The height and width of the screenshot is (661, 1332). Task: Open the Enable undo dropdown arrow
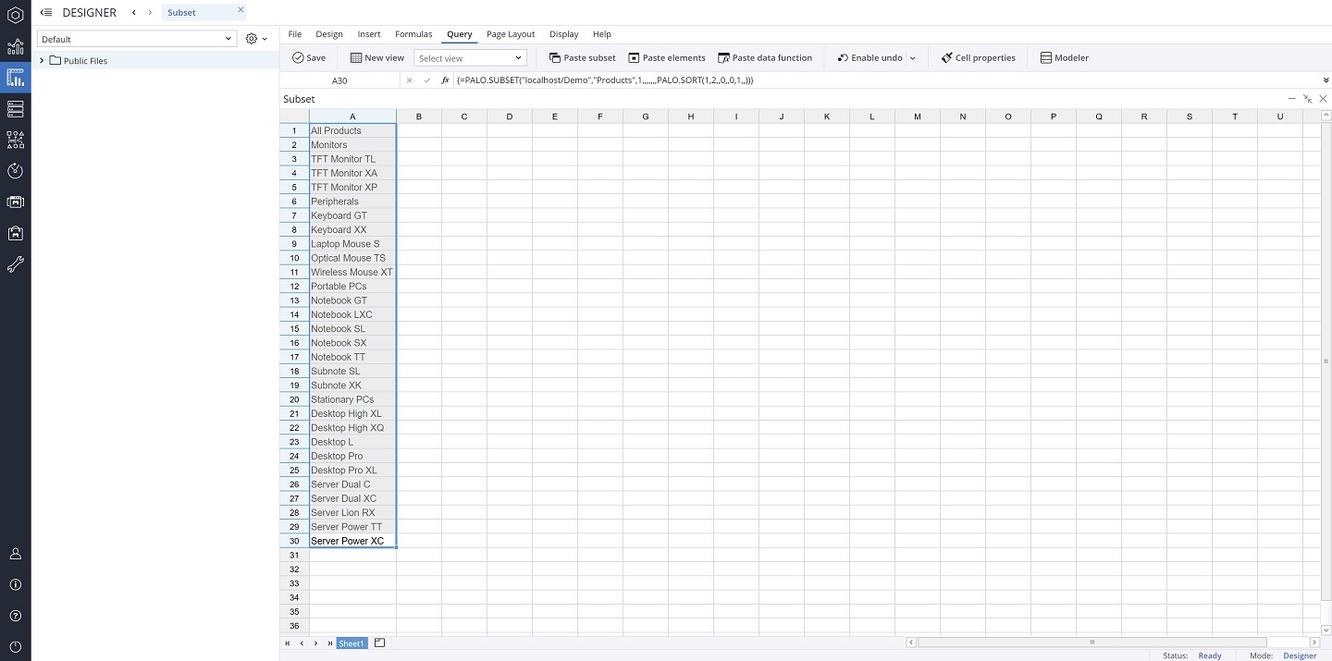click(x=912, y=58)
